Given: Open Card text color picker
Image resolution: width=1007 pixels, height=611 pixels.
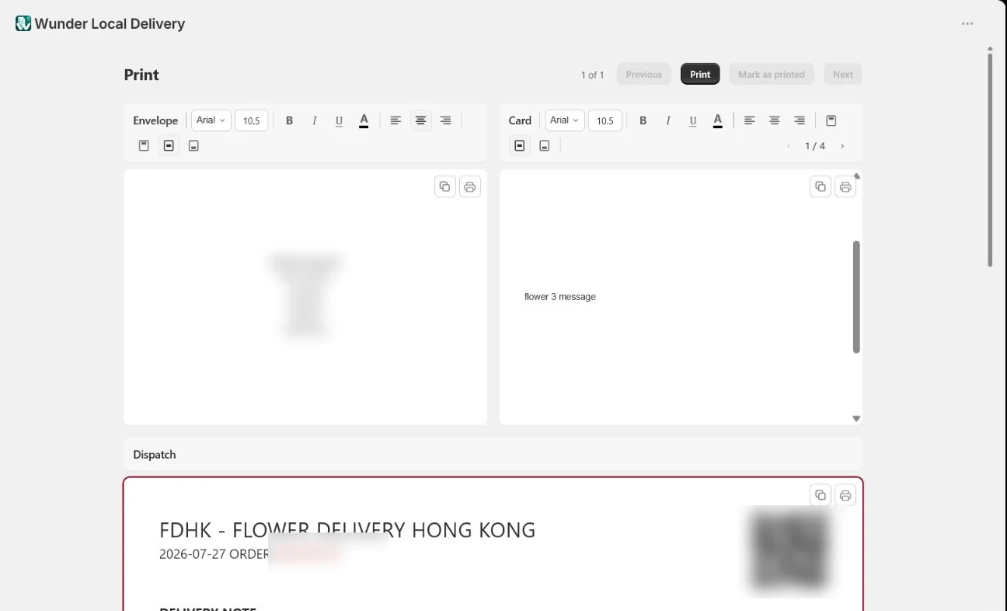Looking at the screenshot, I should click(718, 120).
